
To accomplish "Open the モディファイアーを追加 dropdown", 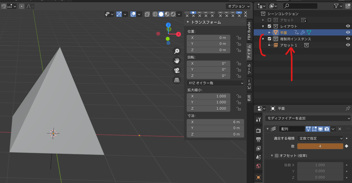I will click(308, 118).
